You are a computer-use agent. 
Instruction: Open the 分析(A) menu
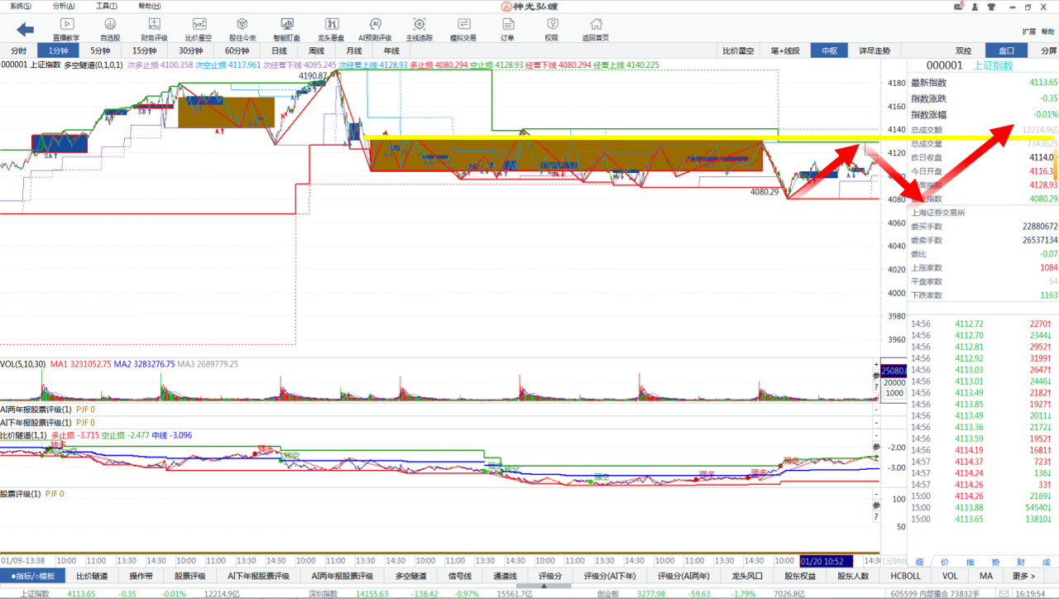[64, 6]
